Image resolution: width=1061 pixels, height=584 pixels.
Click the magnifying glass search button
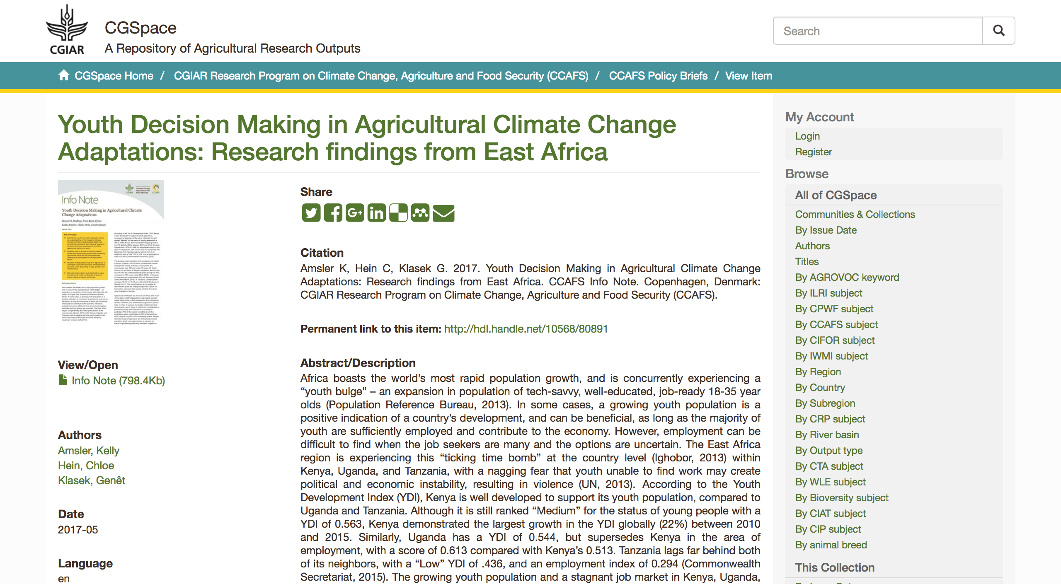pos(998,31)
